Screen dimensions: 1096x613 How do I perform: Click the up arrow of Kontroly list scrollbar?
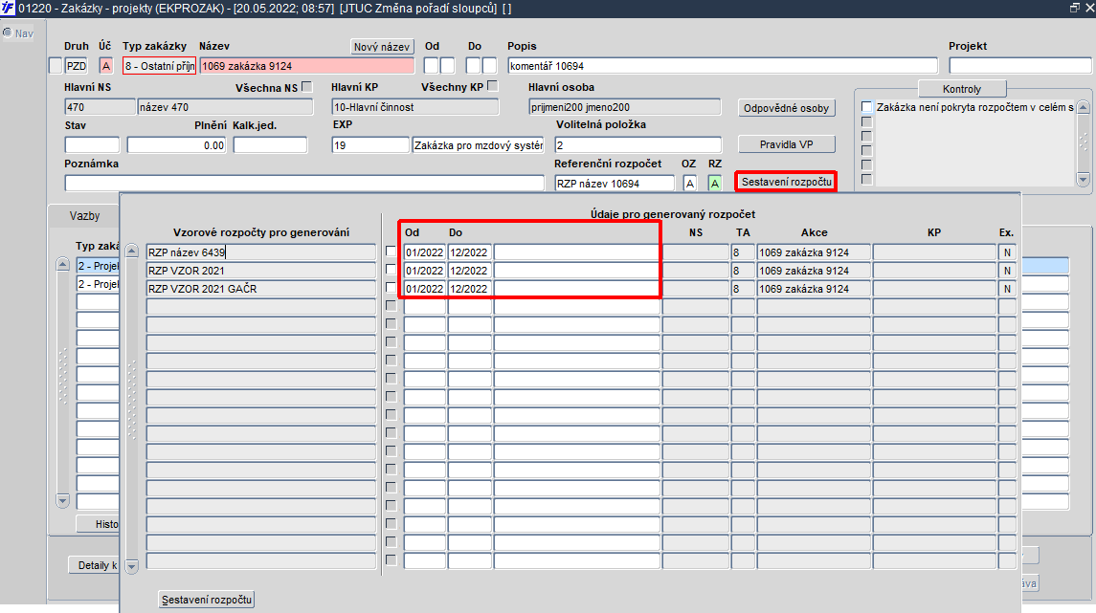[1083, 107]
